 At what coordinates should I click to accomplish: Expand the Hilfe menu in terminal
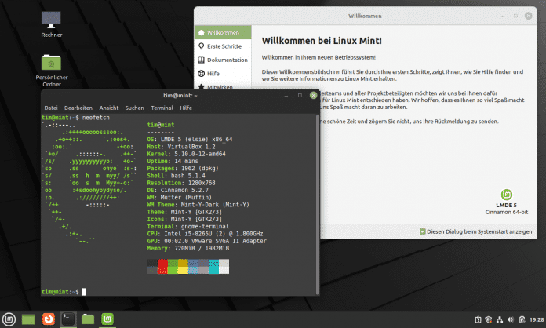pyautogui.click(x=186, y=108)
